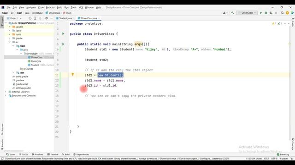Open the user account icon in toolbar
Image resolution: width=295 pixels, height=165 pixels.
pyautogui.click(x=225, y=13)
